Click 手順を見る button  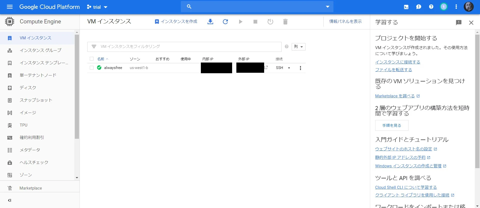click(392, 126)
